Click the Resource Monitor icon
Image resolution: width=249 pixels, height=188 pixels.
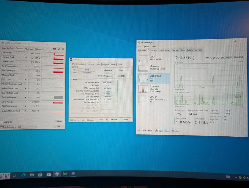click(x=157, y=131)
